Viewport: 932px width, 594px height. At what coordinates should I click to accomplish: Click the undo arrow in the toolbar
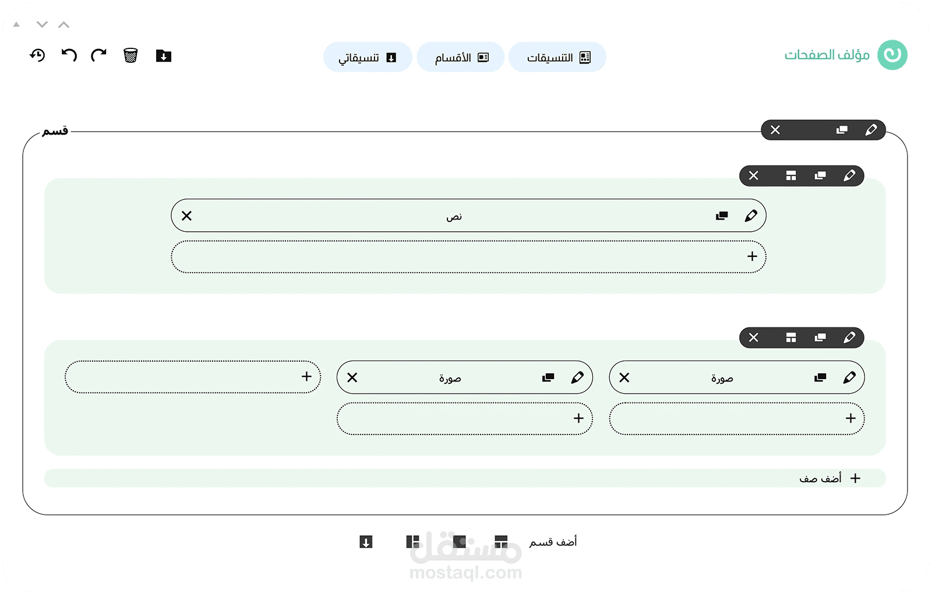click(x=69, y=55)
